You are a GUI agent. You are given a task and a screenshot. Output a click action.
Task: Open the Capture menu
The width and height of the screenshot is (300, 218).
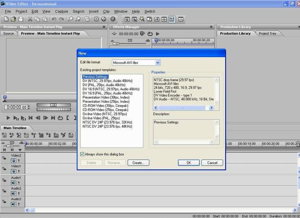click(61, 11)
